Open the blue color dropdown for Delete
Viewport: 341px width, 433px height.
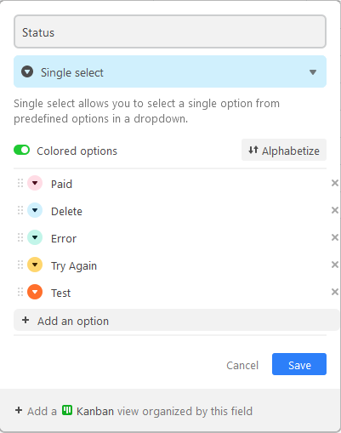pyautogui.click(x=35, y=210)
